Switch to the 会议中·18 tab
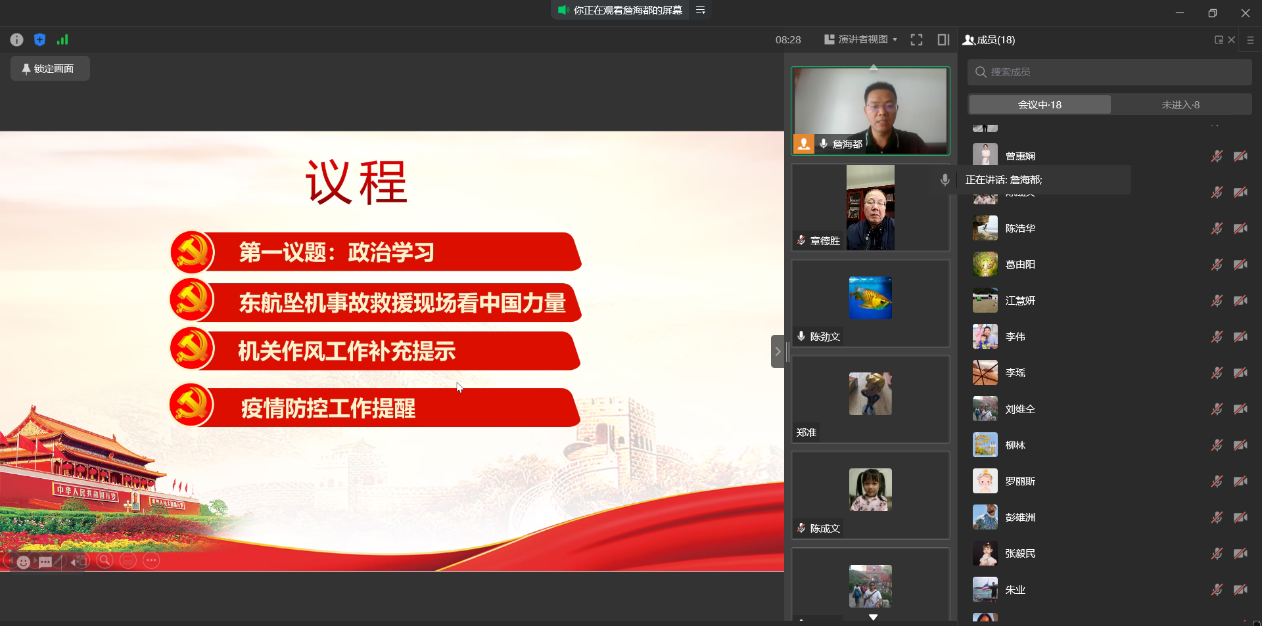1262x626 pixels. pos(1040,104)
